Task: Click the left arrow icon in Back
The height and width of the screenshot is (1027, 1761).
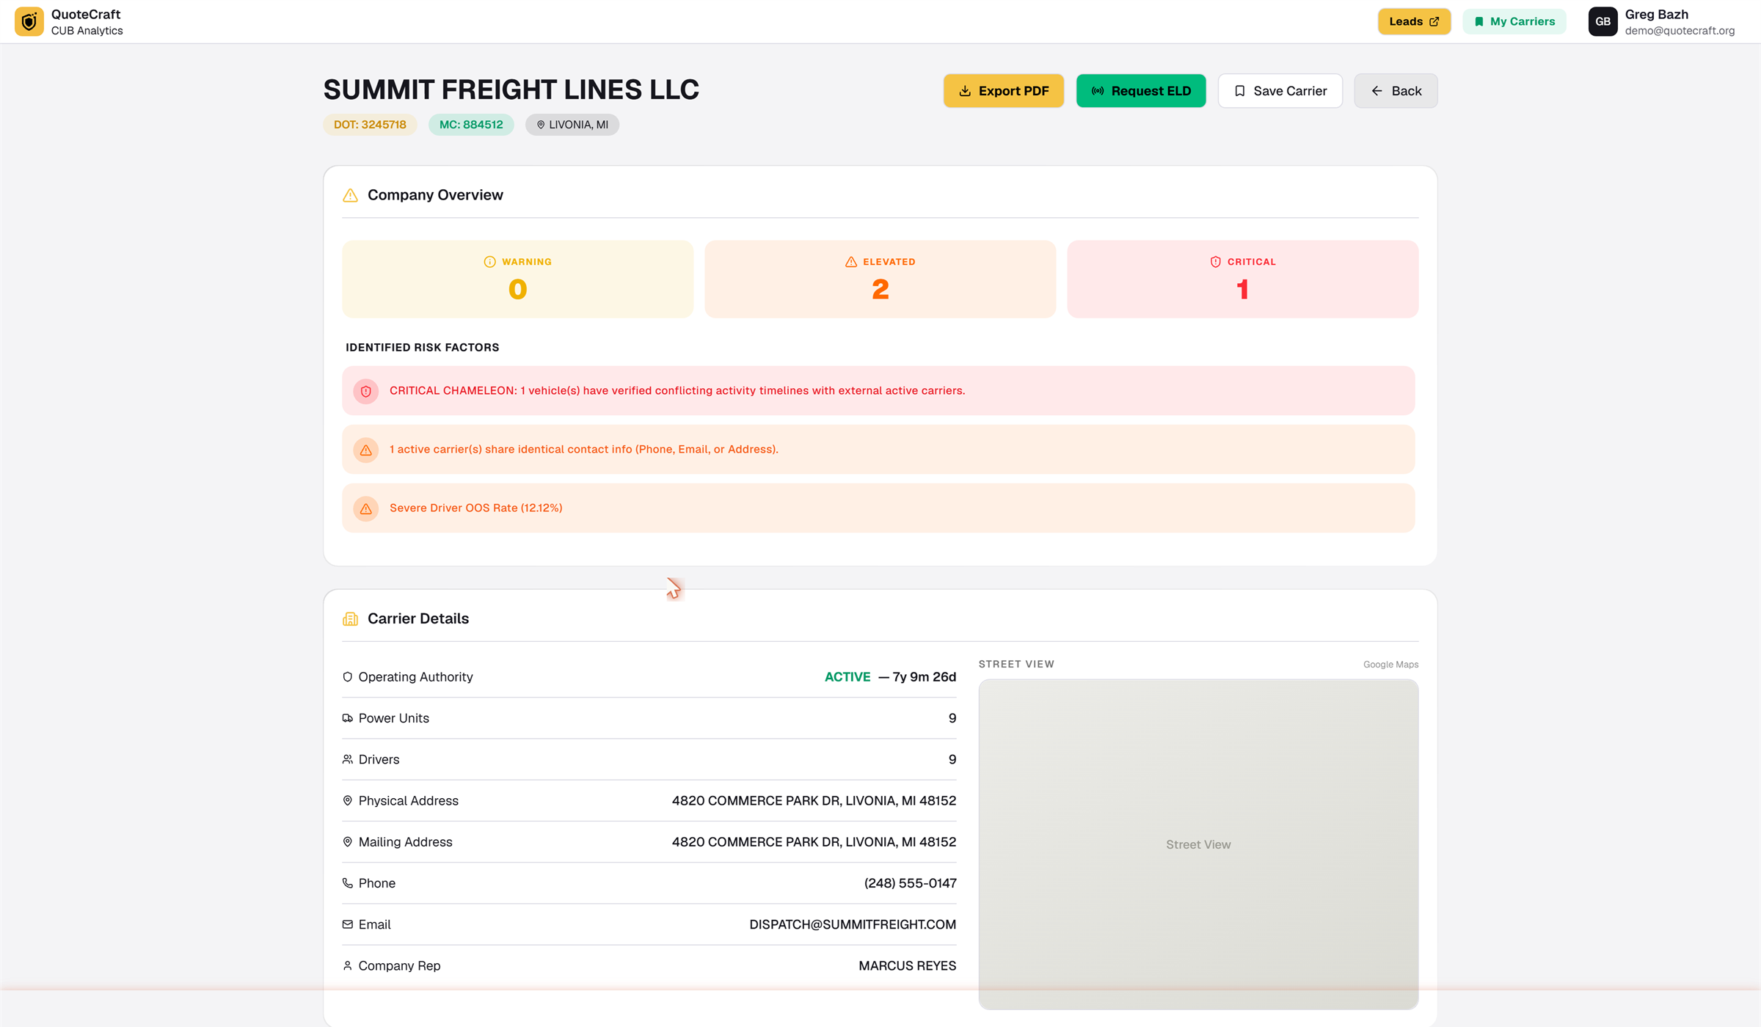Action: click(1377, 91)
